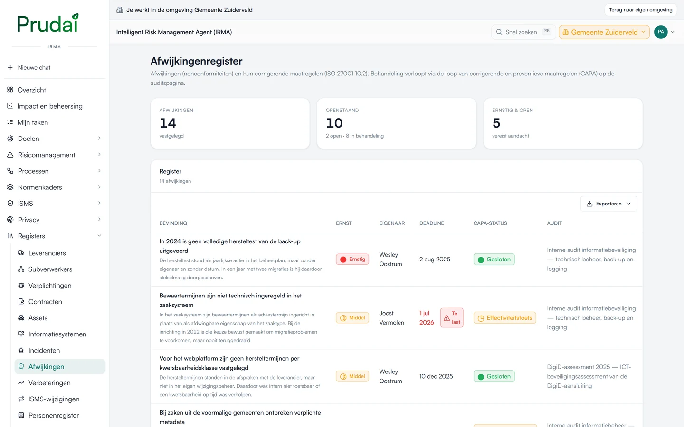The image size is (684, 427).
Task: Click the Gesloten badge for 2 aug 2025
Action: click(494, 260)
